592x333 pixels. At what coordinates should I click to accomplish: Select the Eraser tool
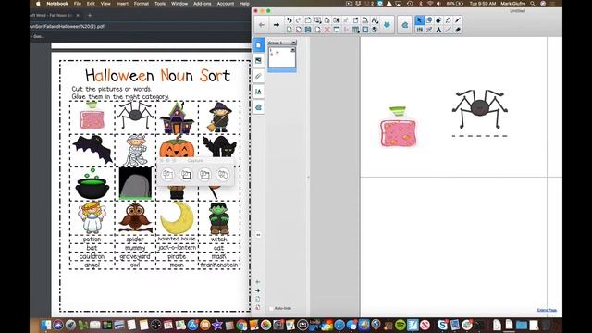click(x=458, y=30)
